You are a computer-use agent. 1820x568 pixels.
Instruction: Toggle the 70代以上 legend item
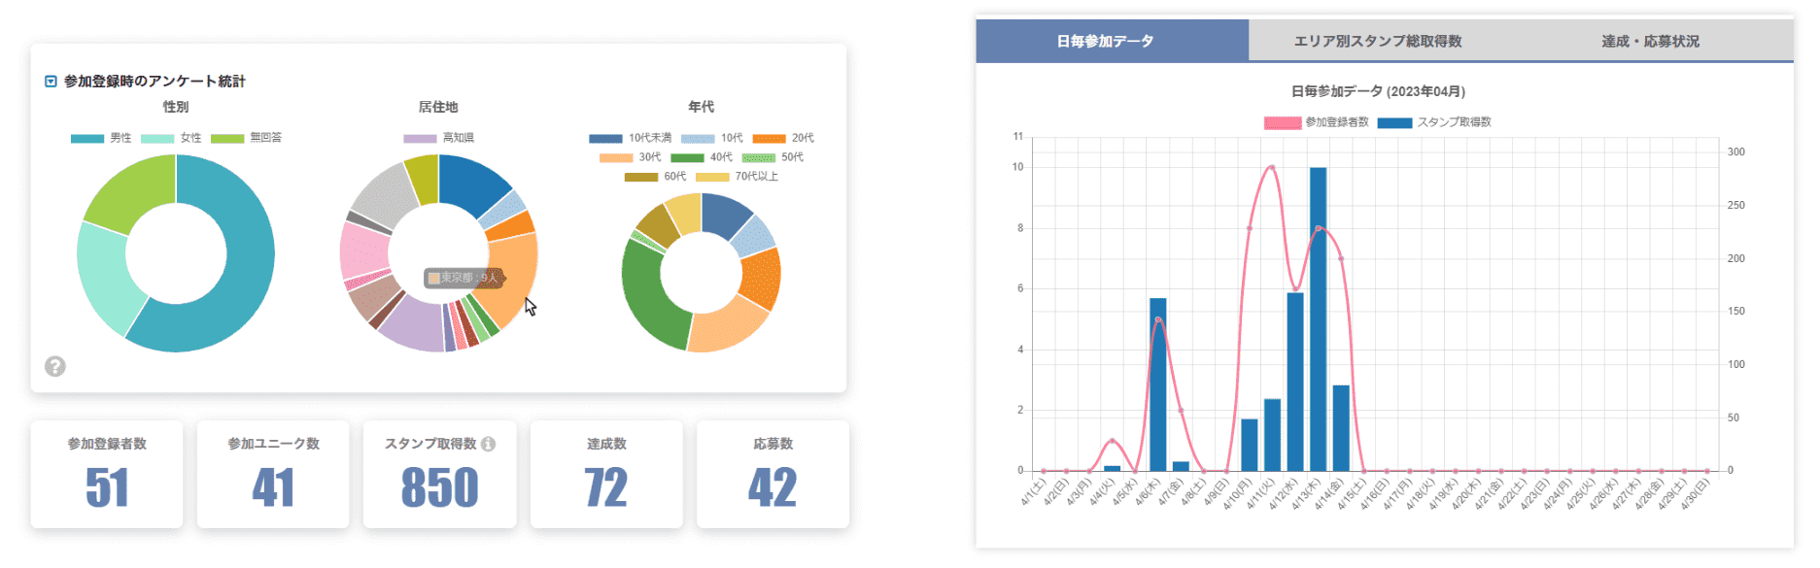coord(712,177)
